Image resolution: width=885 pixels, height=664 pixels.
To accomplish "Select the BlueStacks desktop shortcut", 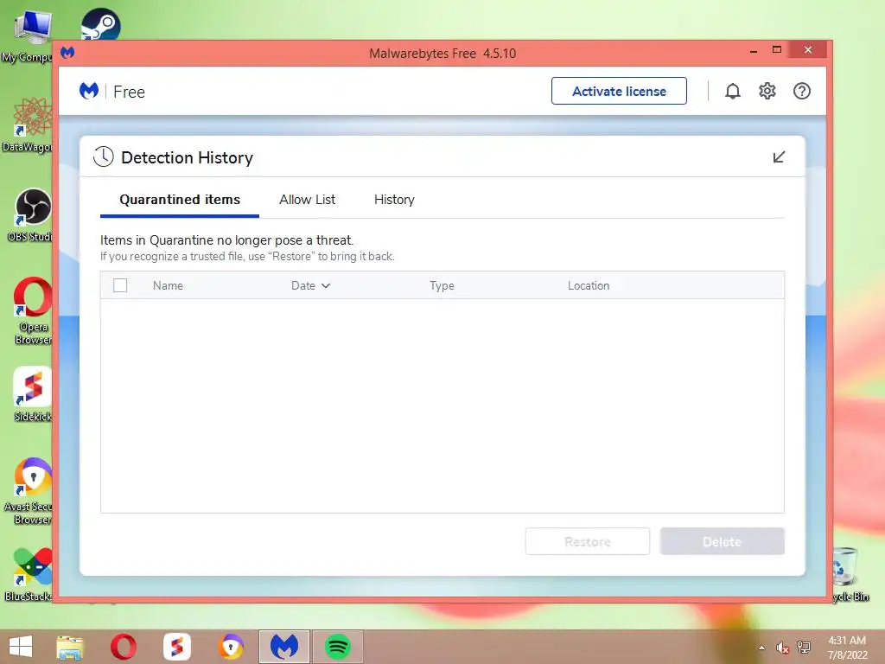I will pos(29,575).
